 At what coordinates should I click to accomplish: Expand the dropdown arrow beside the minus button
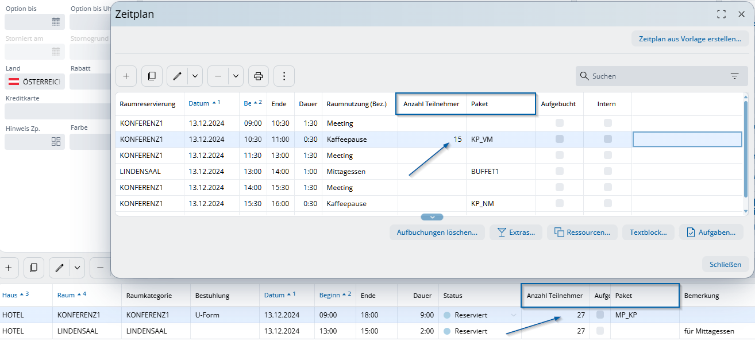coord(236,76)
